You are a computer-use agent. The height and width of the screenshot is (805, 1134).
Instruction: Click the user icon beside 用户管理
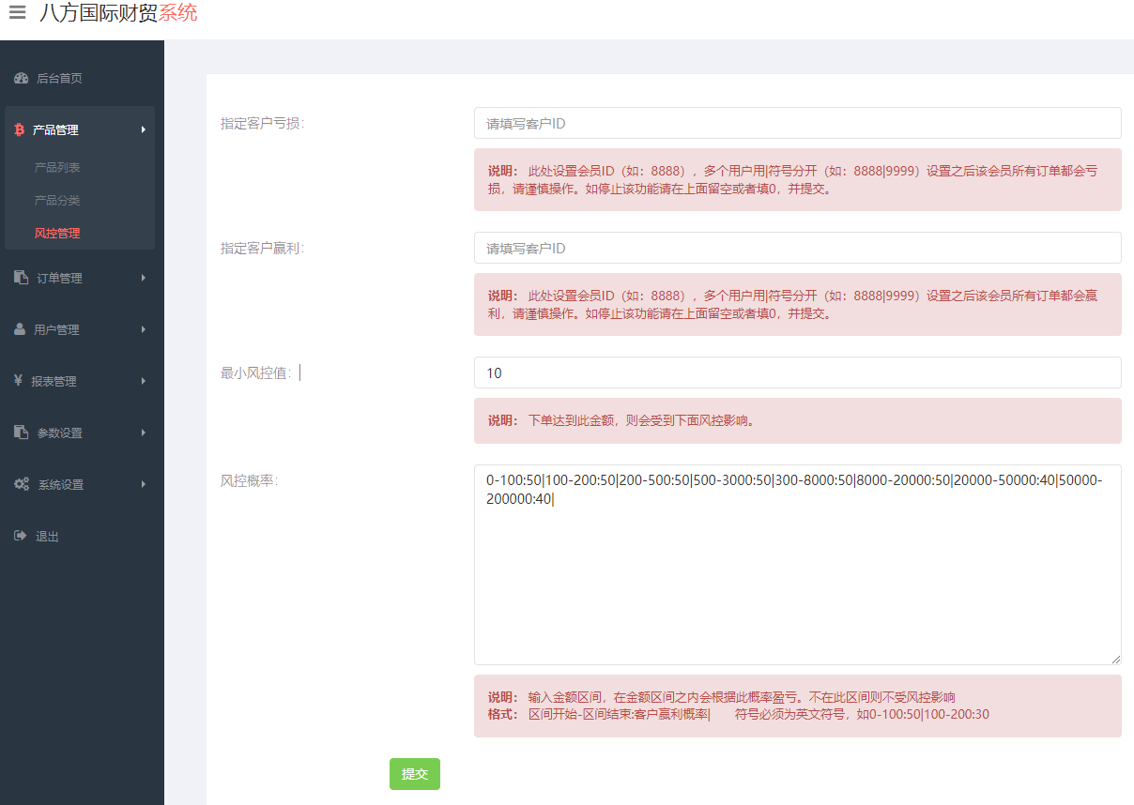[20, 329]
